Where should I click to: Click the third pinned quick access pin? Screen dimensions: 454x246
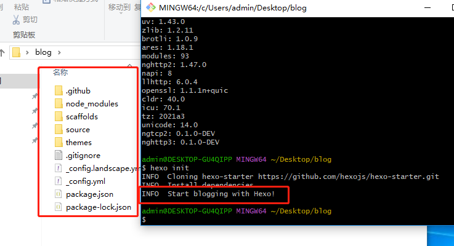click(x=34, y=125)
